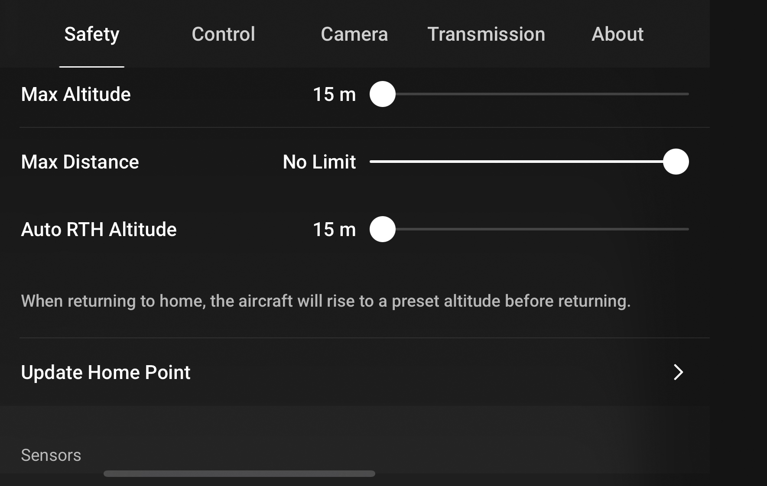
Task: Click the horizontal scrollbar at the bottom
Action: coord(239,473)
